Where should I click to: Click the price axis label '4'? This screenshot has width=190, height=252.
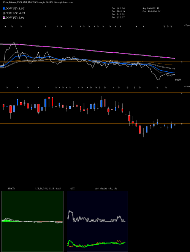coord(182,93)
